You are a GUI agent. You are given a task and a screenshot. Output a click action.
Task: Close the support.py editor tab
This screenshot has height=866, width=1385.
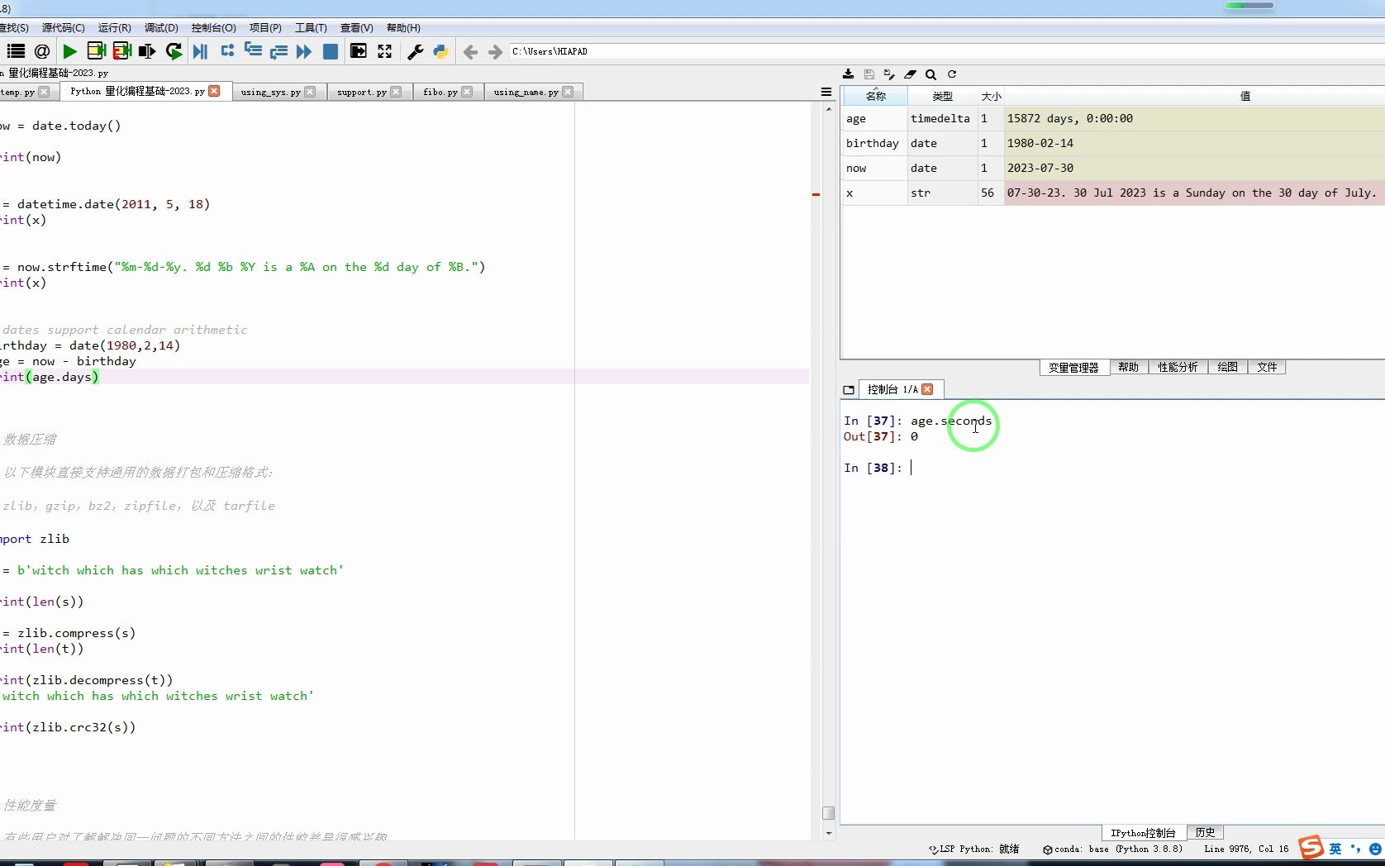(396, 92)
